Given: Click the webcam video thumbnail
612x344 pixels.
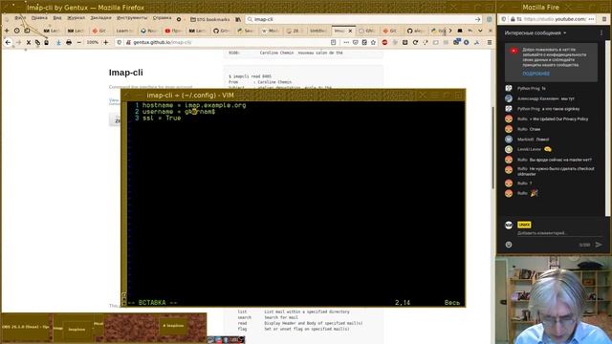Looking at the screenshot, I should pyautogui.click(x=554, y=300).
